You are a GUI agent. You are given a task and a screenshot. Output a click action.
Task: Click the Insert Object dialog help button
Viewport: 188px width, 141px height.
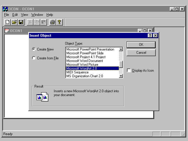point(150,36)
